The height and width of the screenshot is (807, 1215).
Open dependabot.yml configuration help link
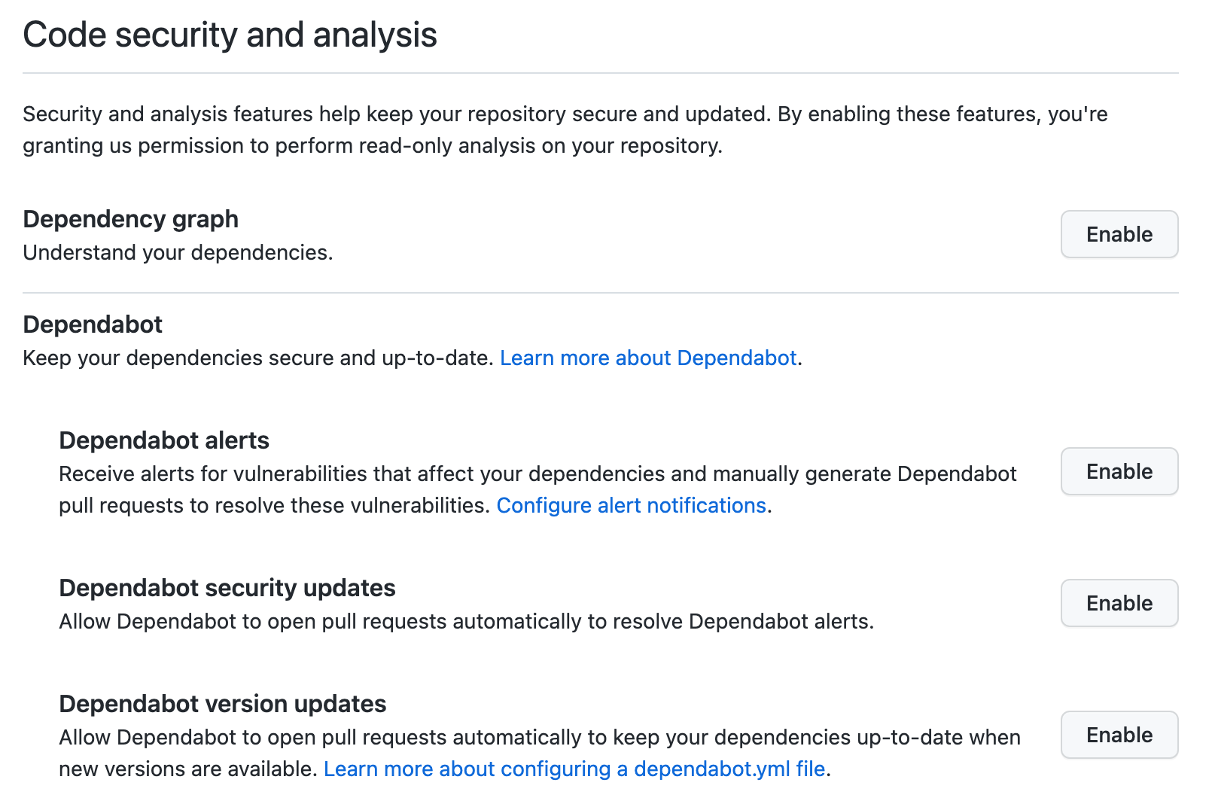coord(574,769)
